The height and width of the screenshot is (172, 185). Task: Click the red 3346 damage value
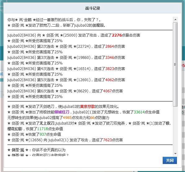point(109,57)
